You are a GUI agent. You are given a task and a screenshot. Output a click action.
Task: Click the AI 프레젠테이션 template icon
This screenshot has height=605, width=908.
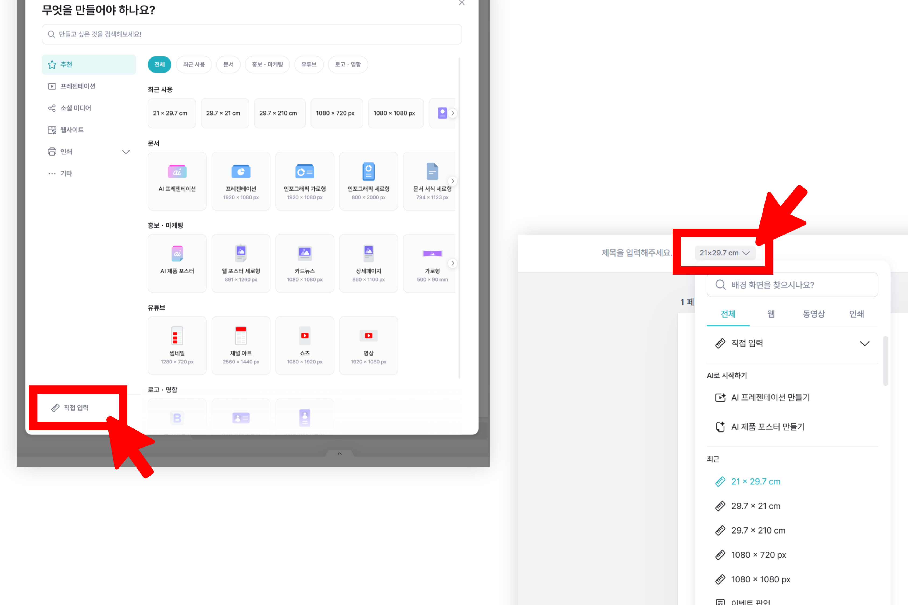(x=177, y=172)
